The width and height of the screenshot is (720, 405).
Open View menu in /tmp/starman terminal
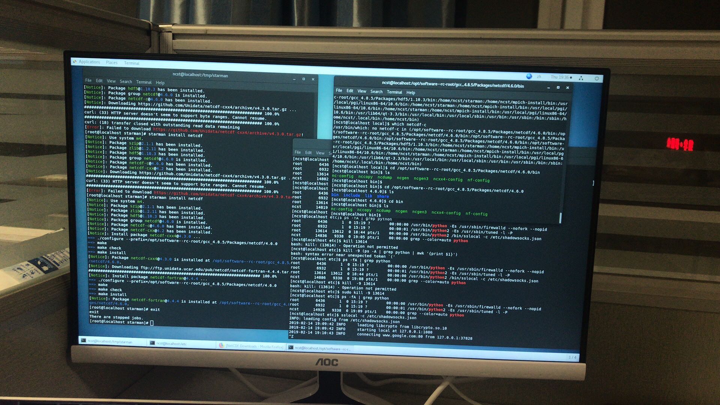[x=111, y=81]
